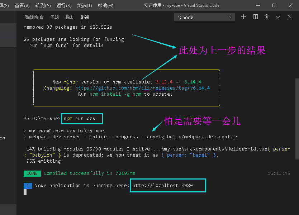Select the highlighted activity bar icon on left

(8, 34)
